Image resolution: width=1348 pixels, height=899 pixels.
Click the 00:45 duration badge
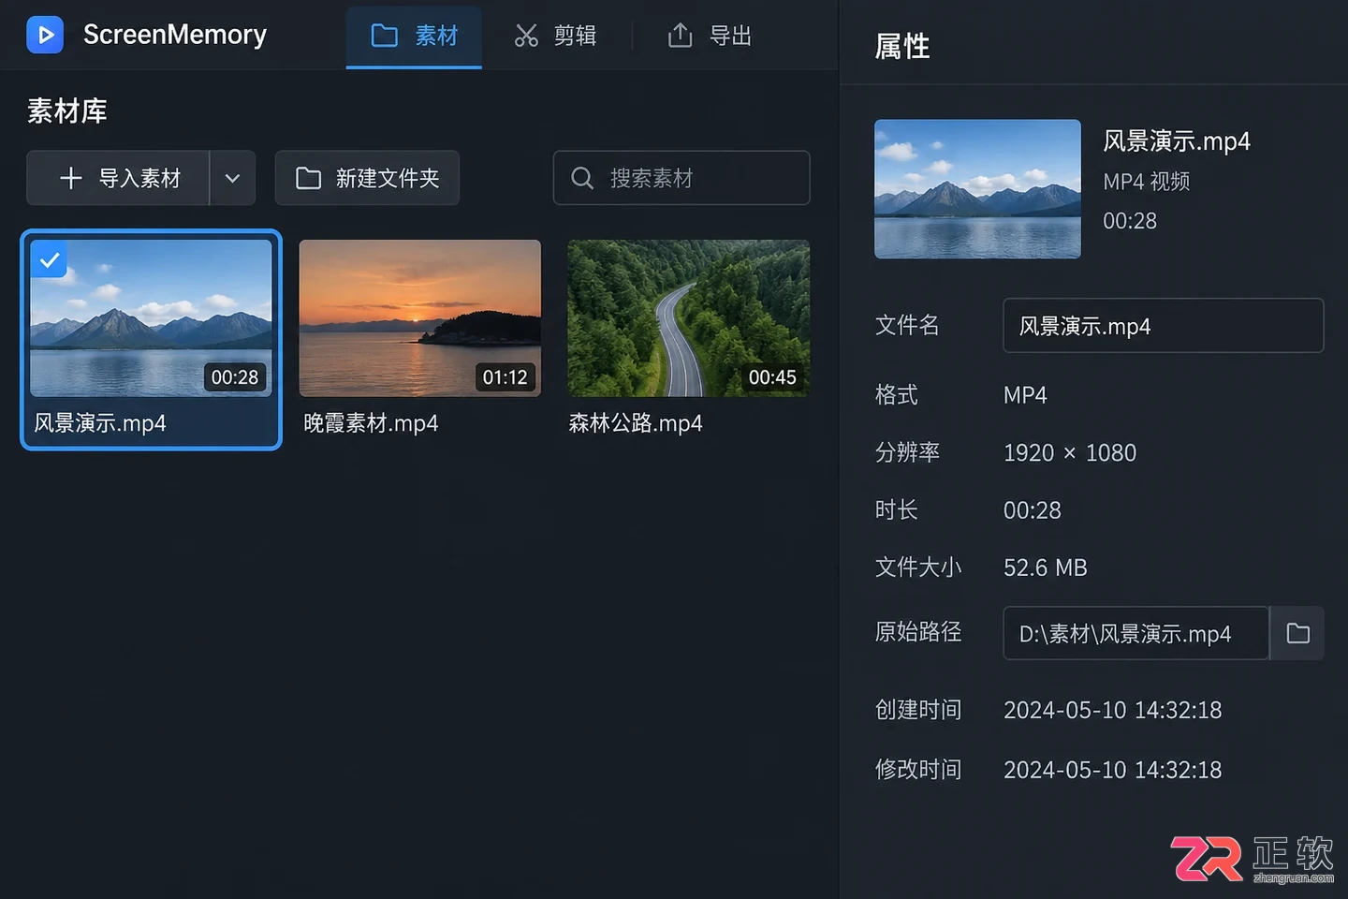772,377
